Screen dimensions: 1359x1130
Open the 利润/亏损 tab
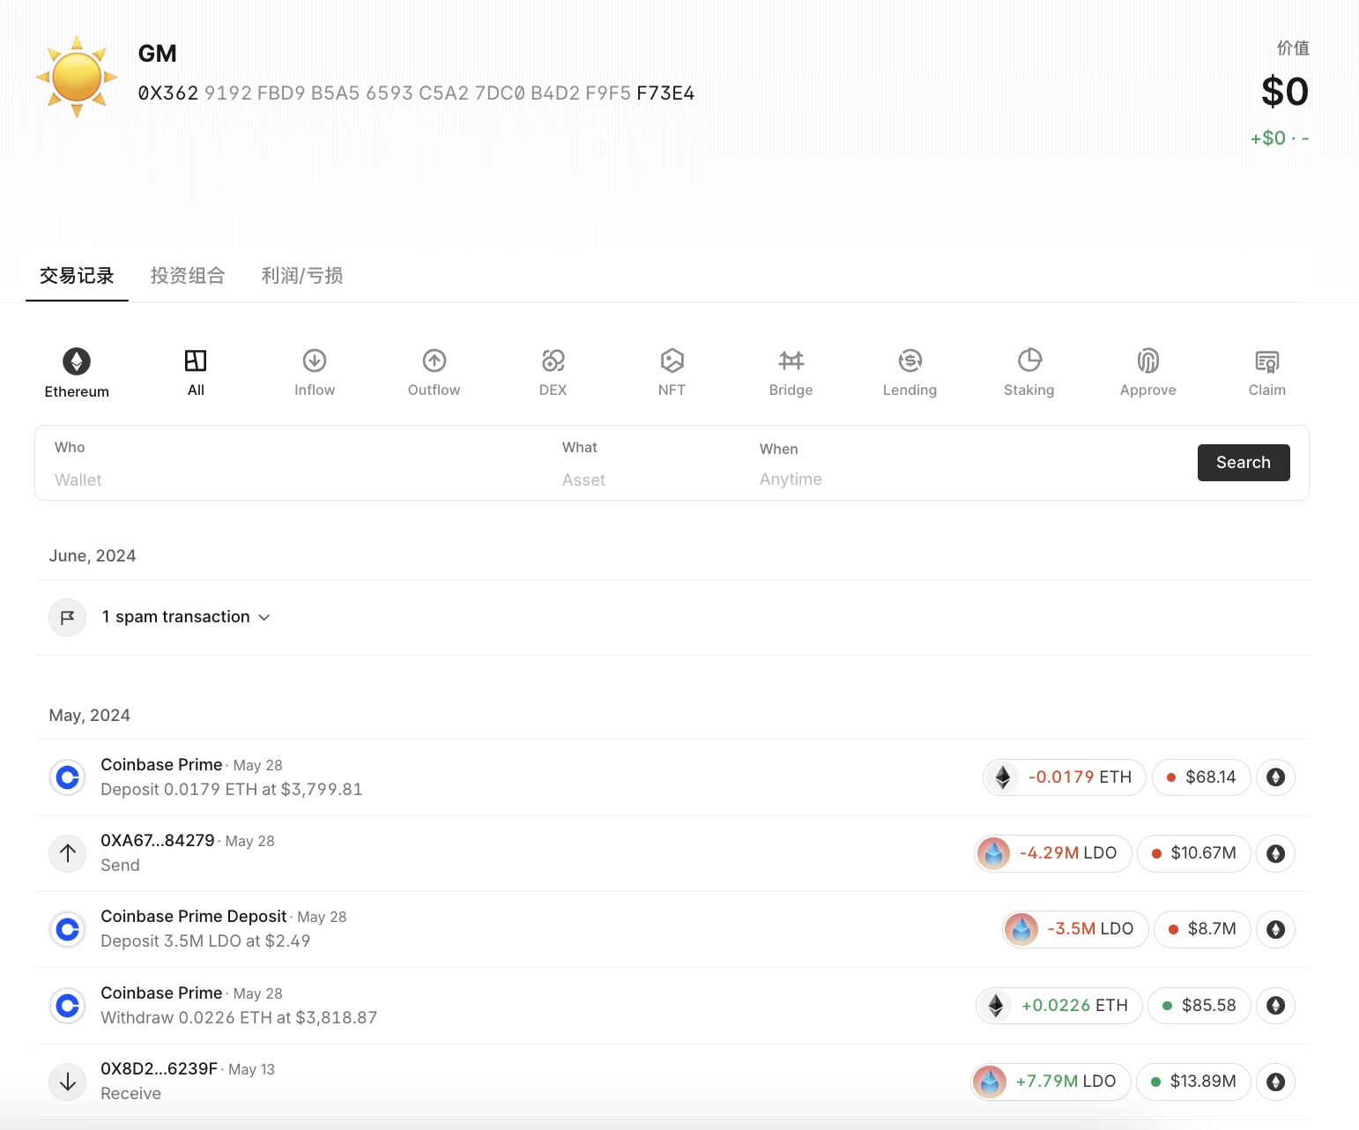[302, 276]
